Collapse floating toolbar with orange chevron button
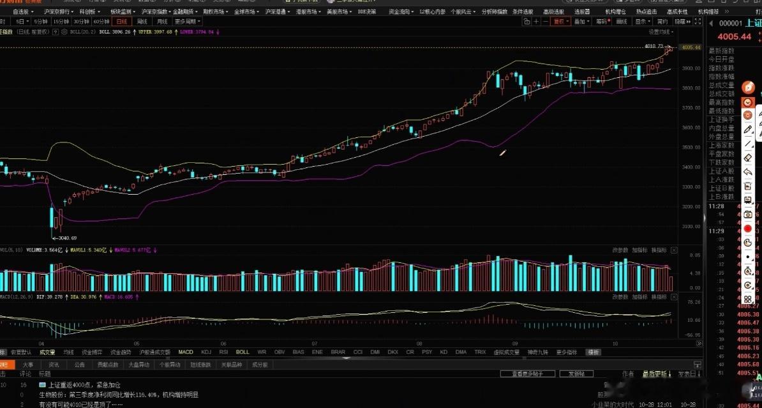 (749, 102)
